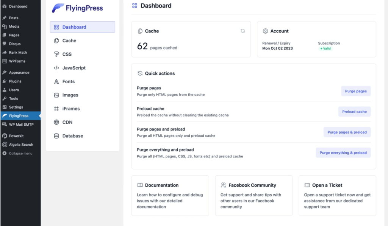Open the Documentation card

click(x=170, y=195)
